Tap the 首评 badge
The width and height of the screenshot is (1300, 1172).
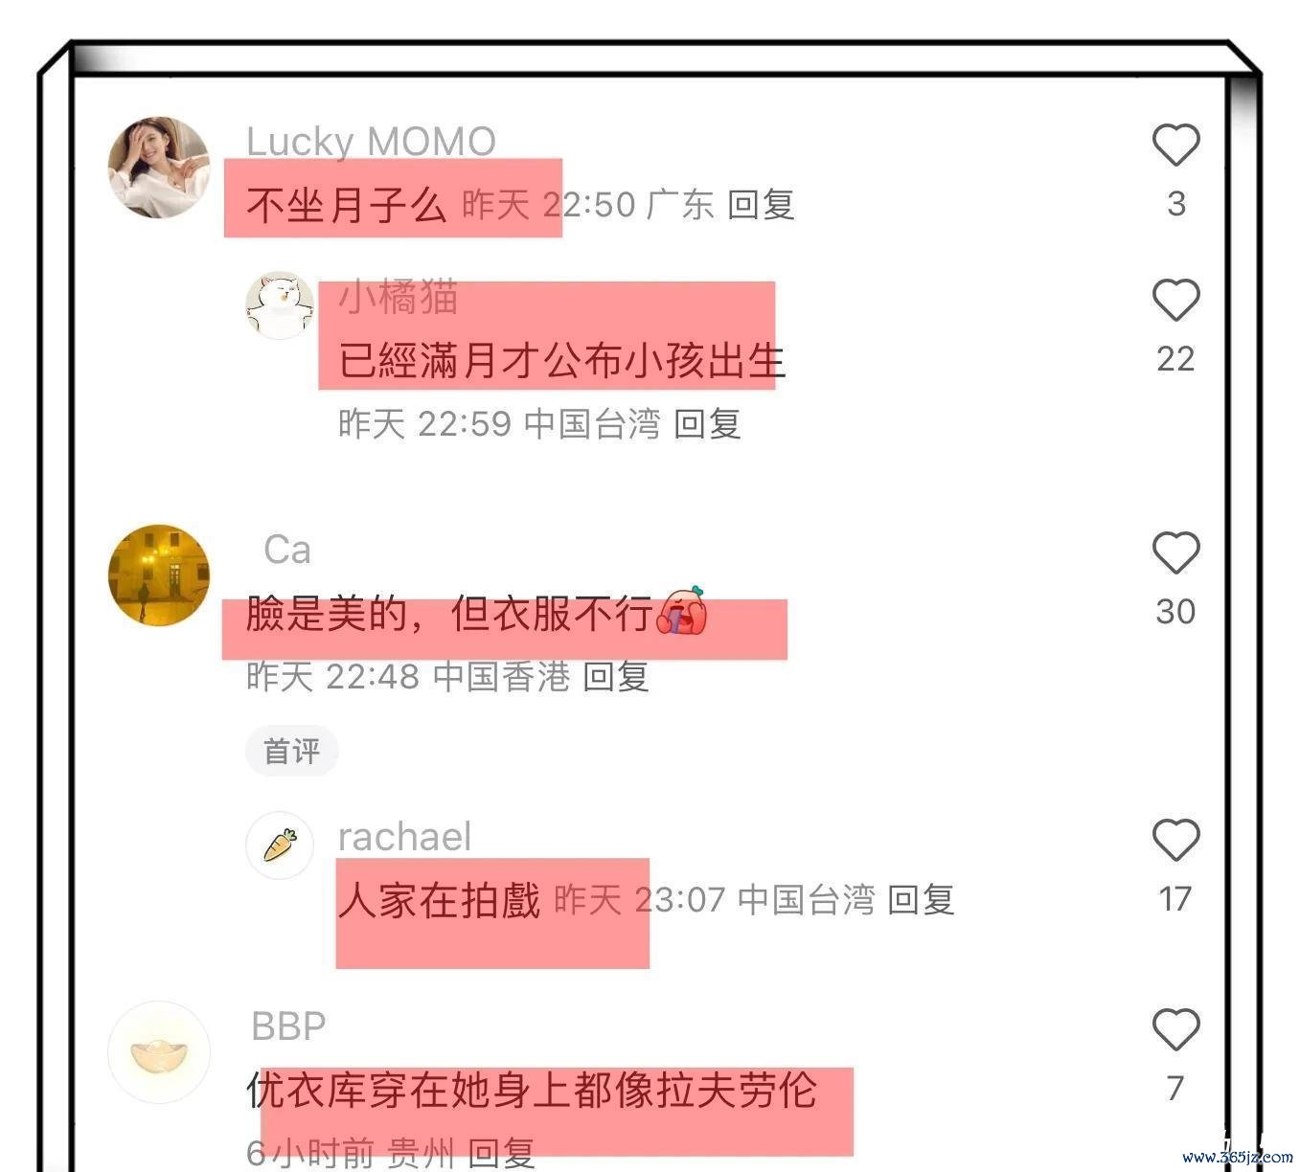click(x=292, y=751)
